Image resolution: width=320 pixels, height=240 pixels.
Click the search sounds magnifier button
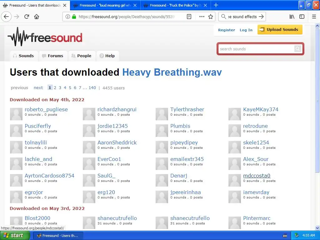point(297,49)
